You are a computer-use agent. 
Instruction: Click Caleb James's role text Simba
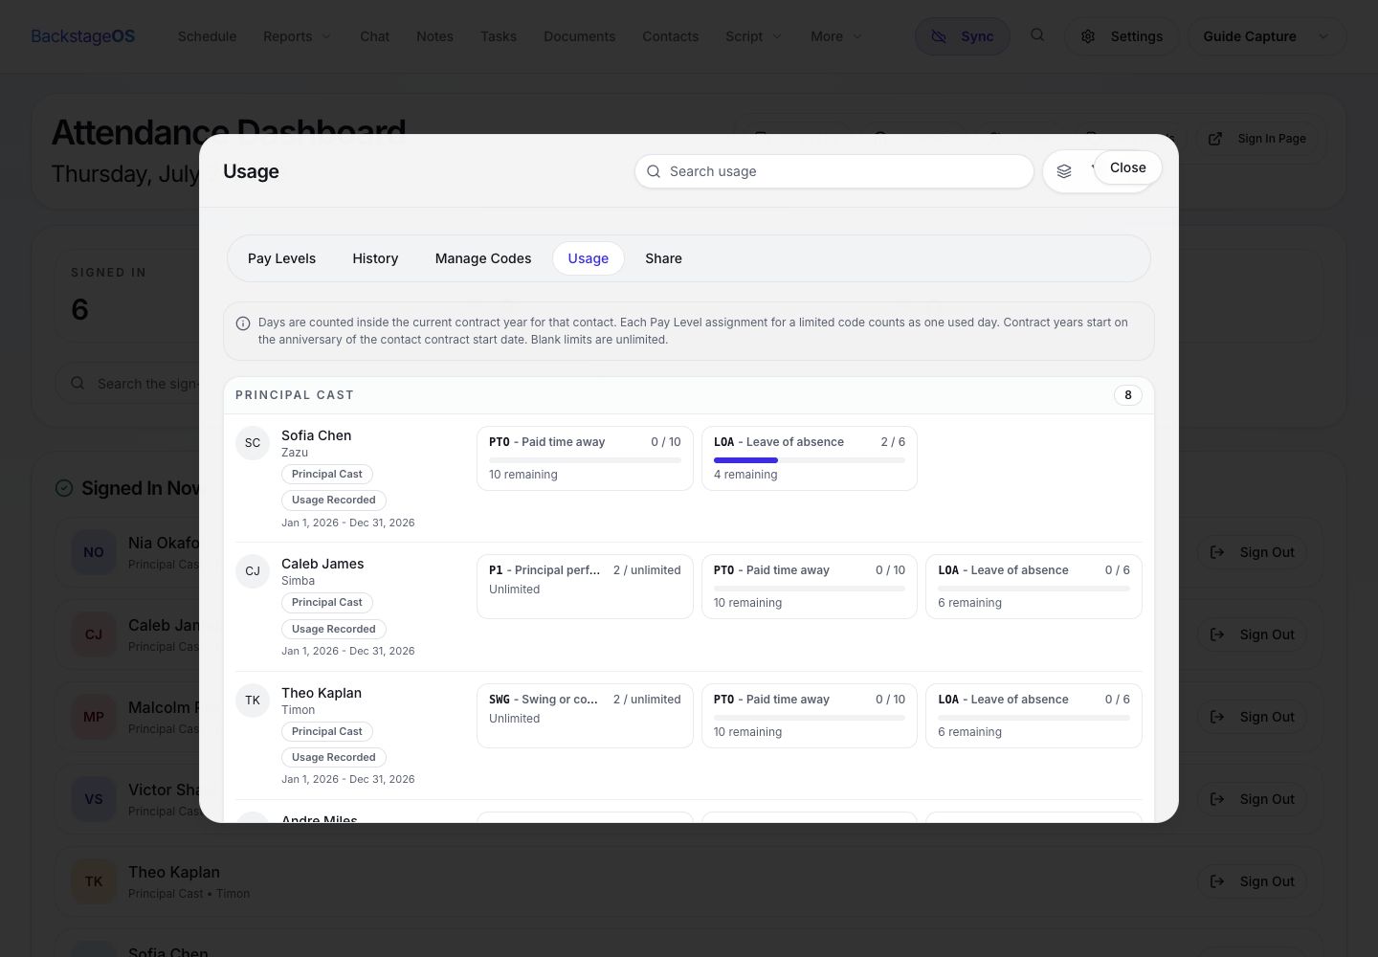point(298,581)
